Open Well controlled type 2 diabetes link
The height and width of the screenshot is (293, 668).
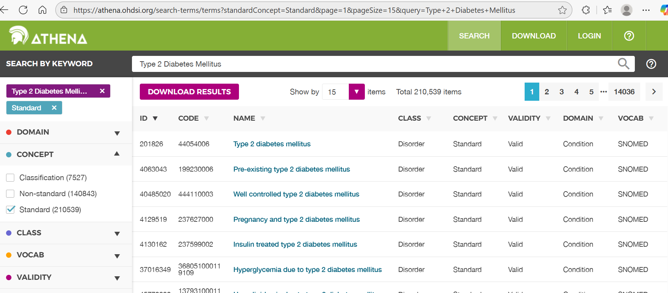pos(296,194)
